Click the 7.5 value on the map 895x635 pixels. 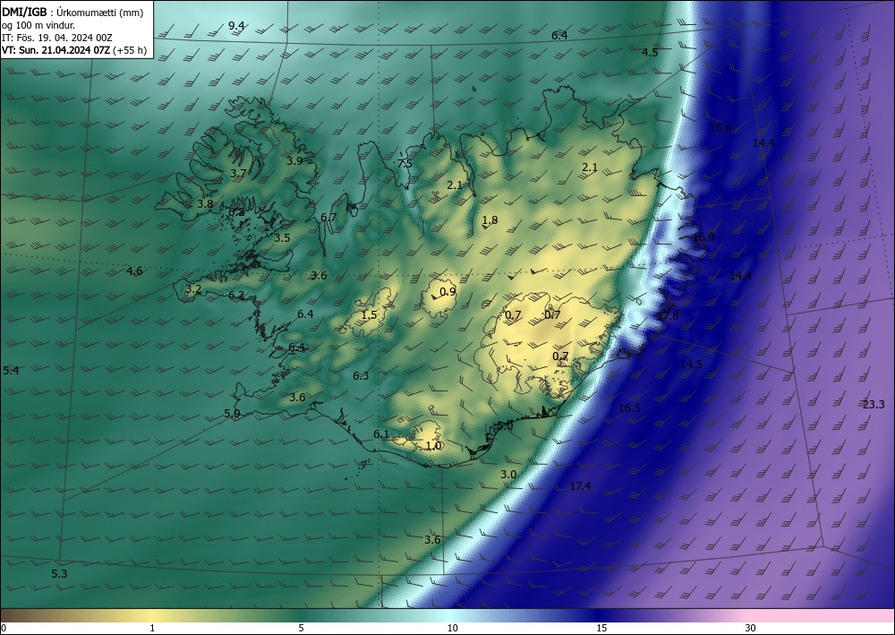[x=405, y=164]
